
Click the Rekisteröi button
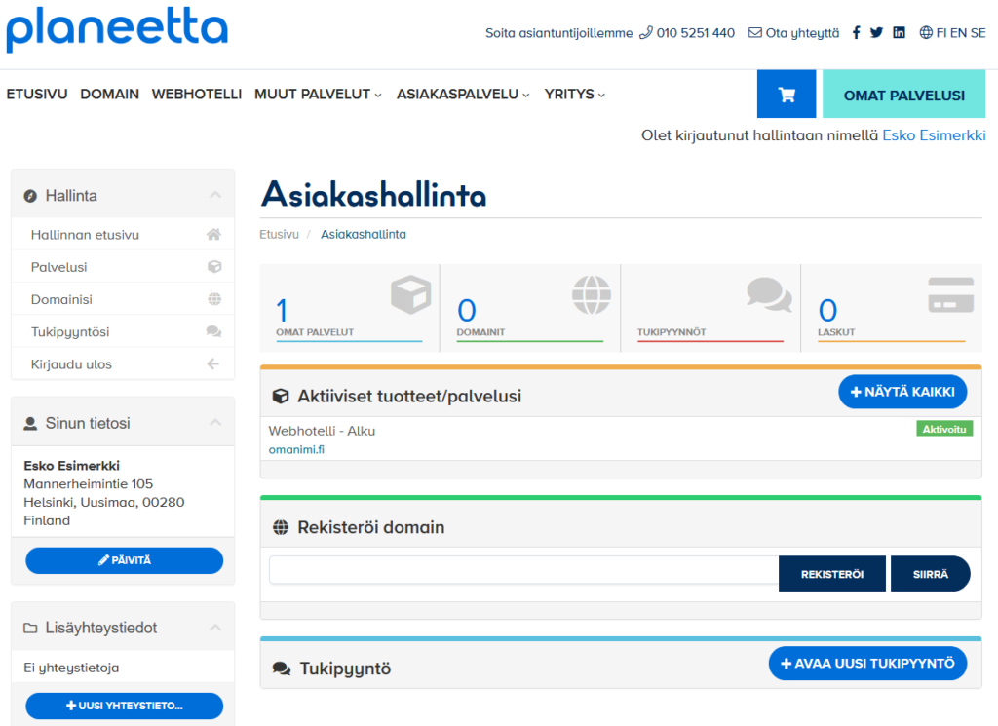click(x=832, y=574)
